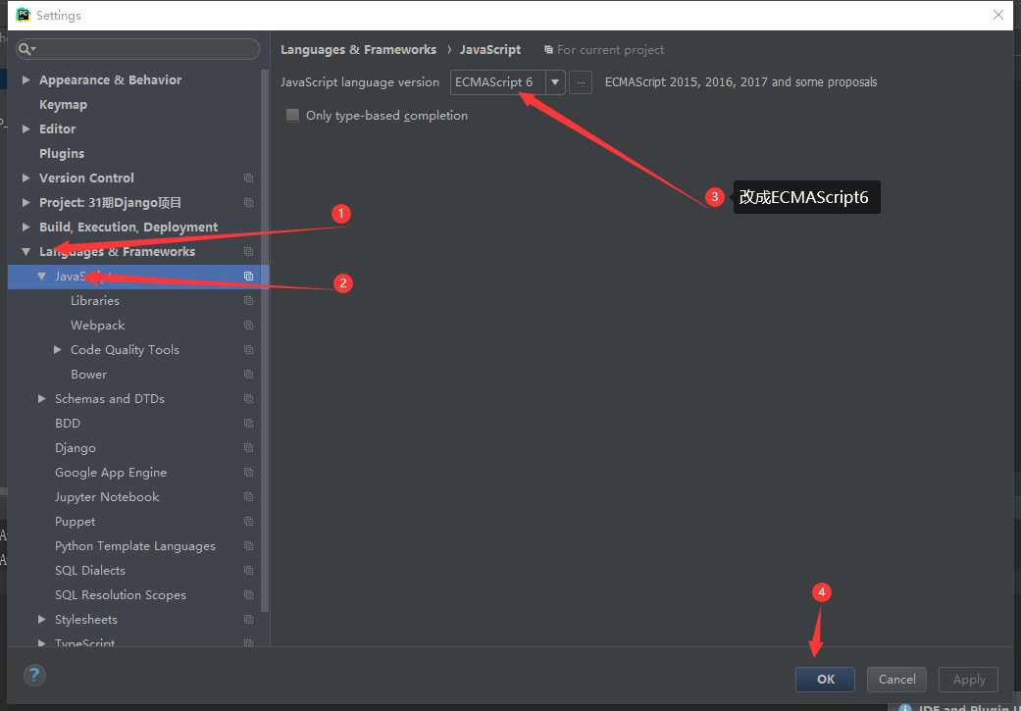The image size is (1021, 711).
Task: Click the Cancel button
Action: (896, 679)
